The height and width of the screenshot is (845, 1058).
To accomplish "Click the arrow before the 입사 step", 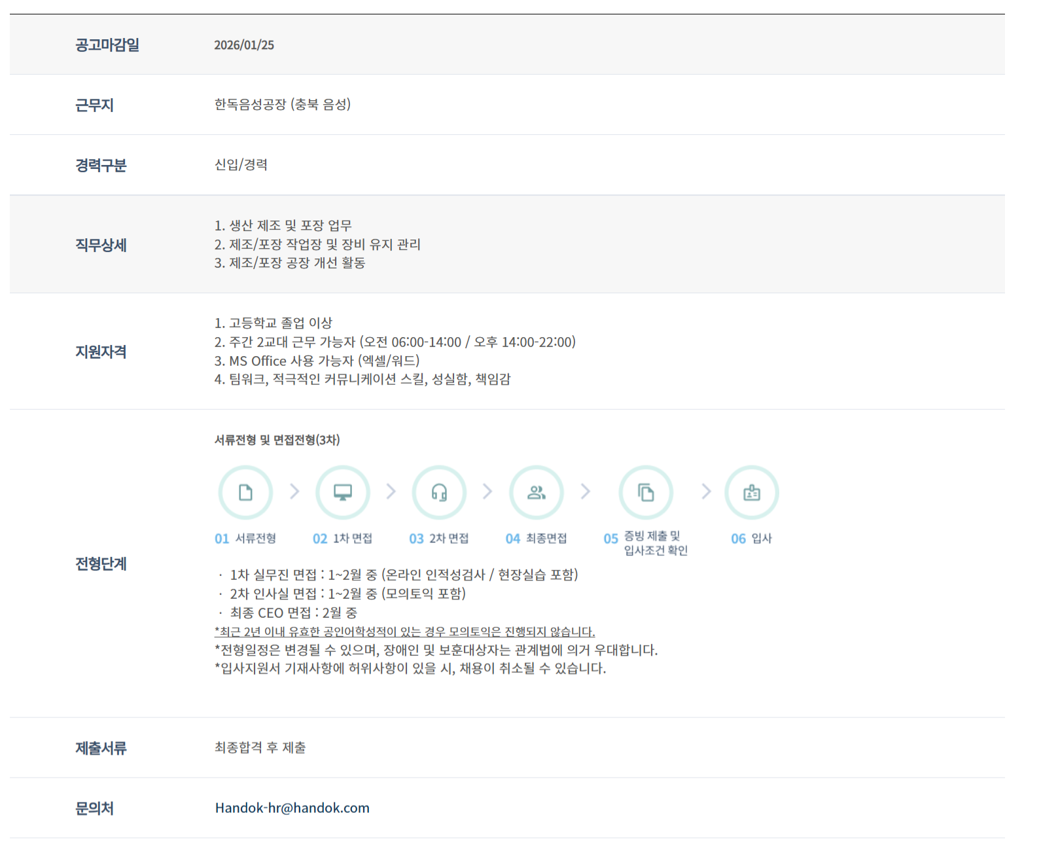I will pyautogui.click(x=706, y=492).
